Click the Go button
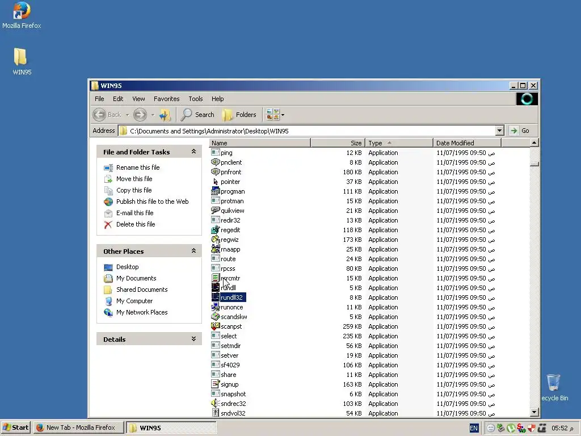The image size is (581, 436). point(520,131)
